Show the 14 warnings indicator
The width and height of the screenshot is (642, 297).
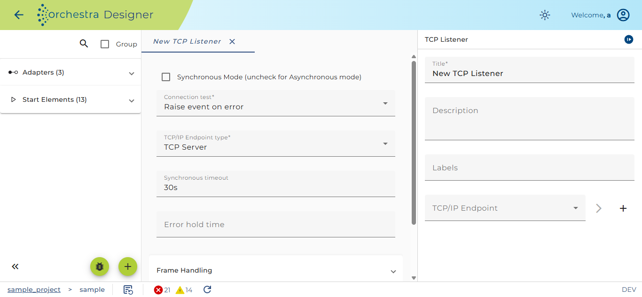(184, 290)
